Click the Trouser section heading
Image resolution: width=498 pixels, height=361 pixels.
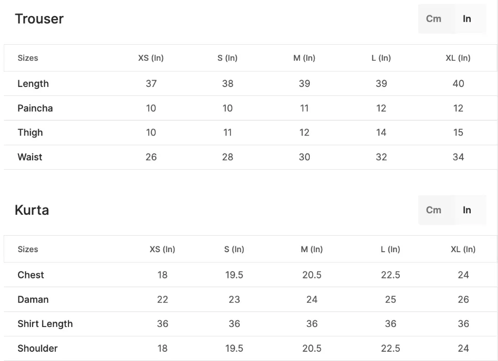[x=39, y=19]
